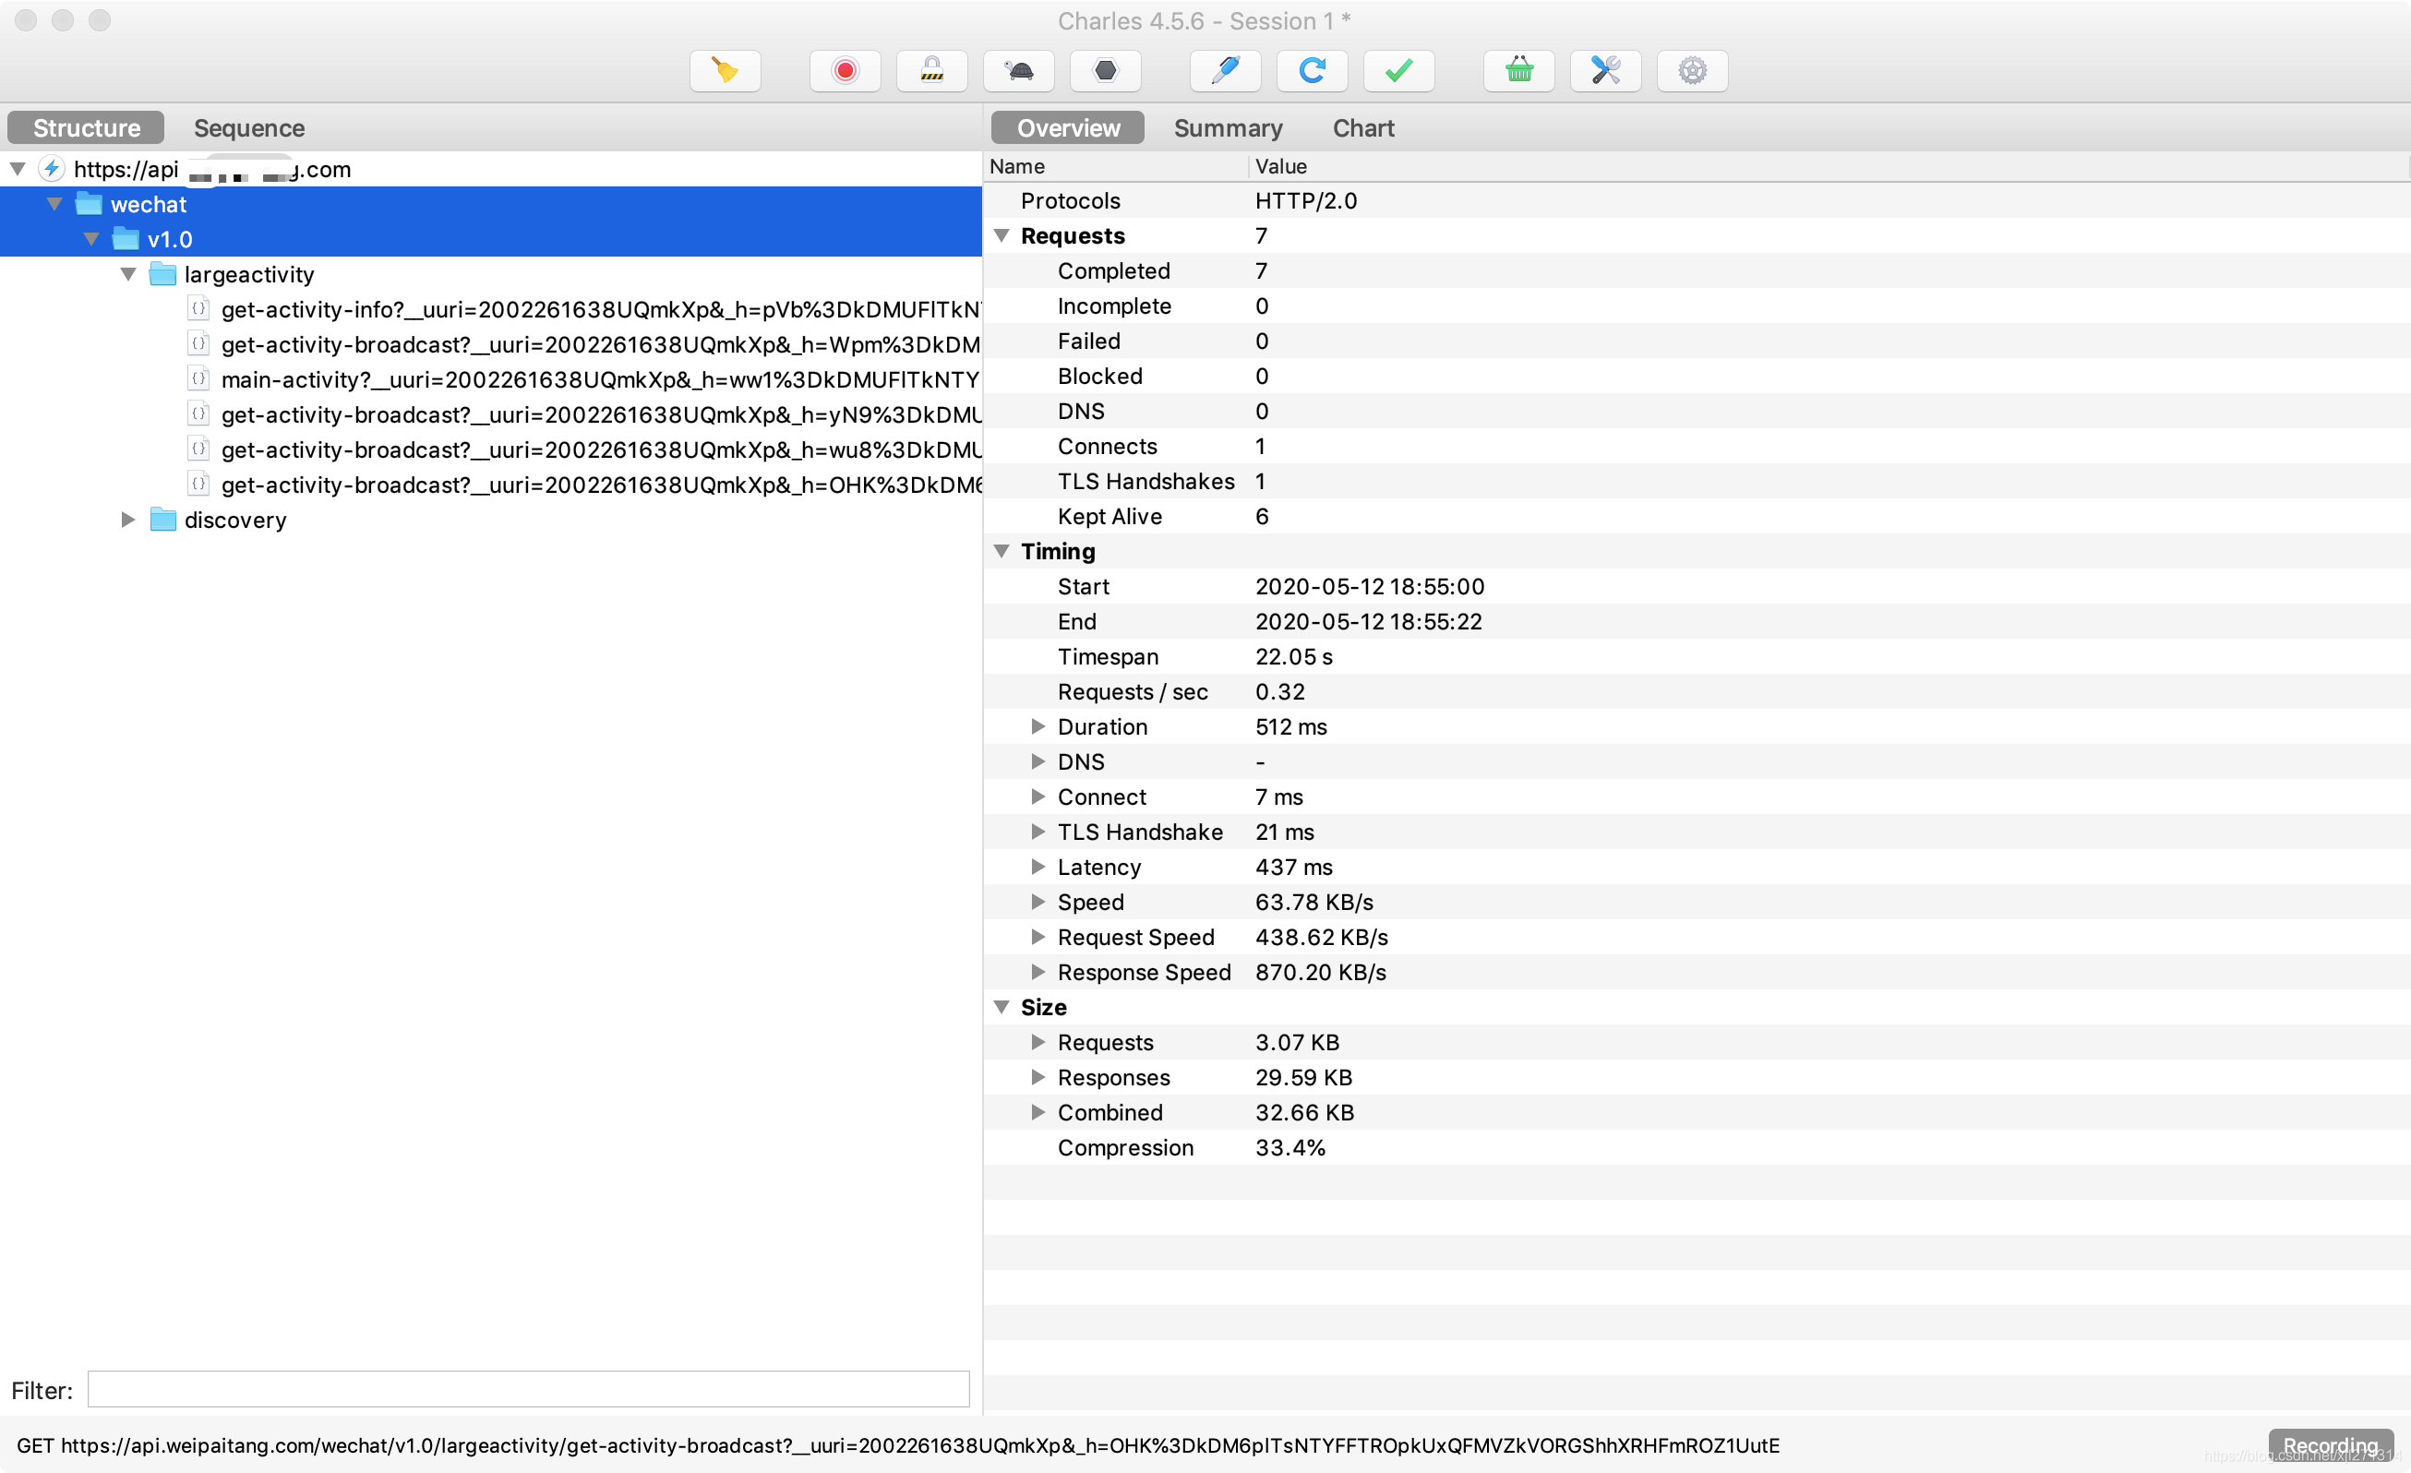Expand the Duration timing row

click(x=1038, y=726)
